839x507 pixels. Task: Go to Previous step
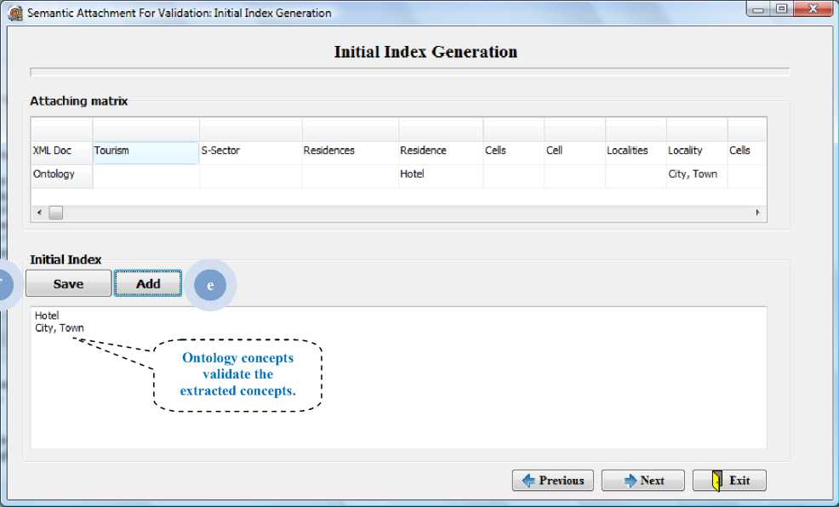coord(553,481)
